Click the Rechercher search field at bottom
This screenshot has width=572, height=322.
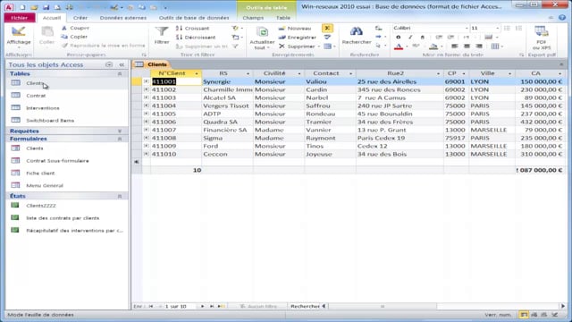pyautogui.click(x=305, y=306)
